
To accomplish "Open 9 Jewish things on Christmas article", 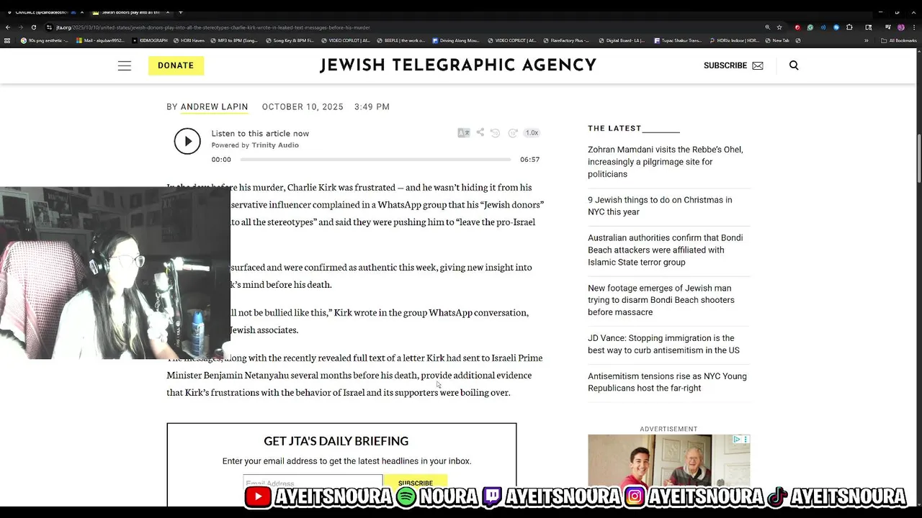I will (660, 206).
